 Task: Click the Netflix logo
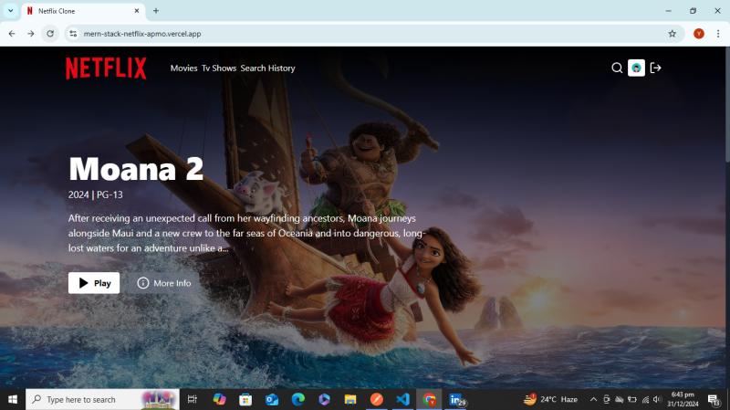[x=106, y=68]
